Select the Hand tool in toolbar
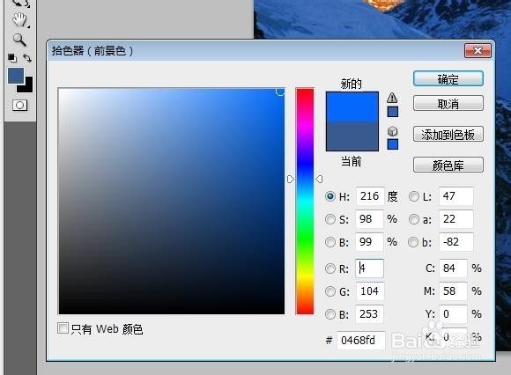511x375 pixels. pos(19,20)
